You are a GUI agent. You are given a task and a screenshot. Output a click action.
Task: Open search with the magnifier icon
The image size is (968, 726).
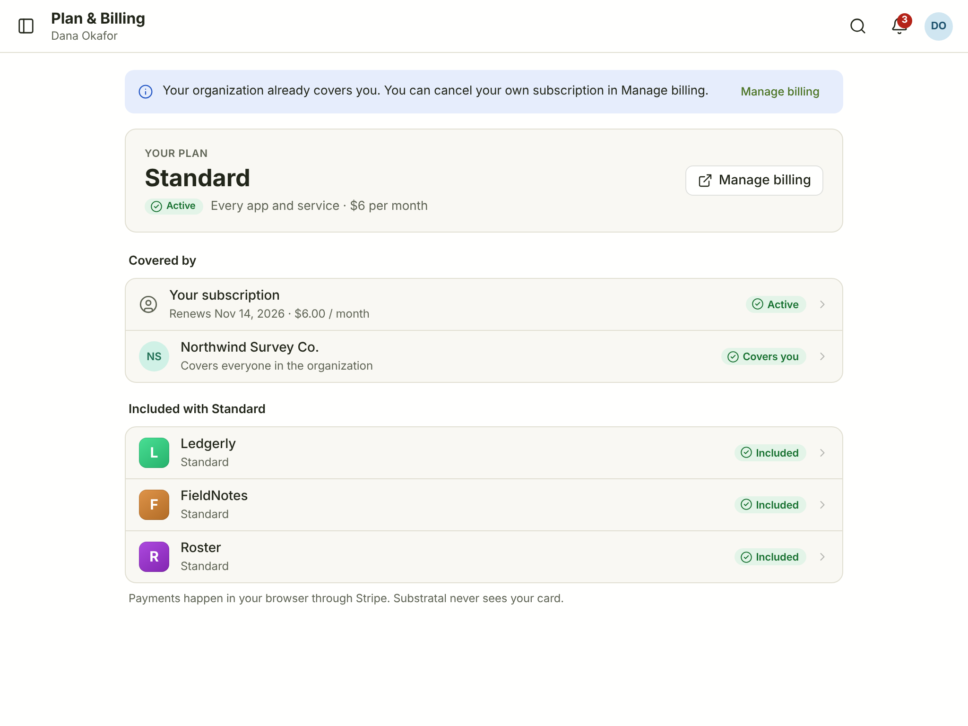click(858, 26)
